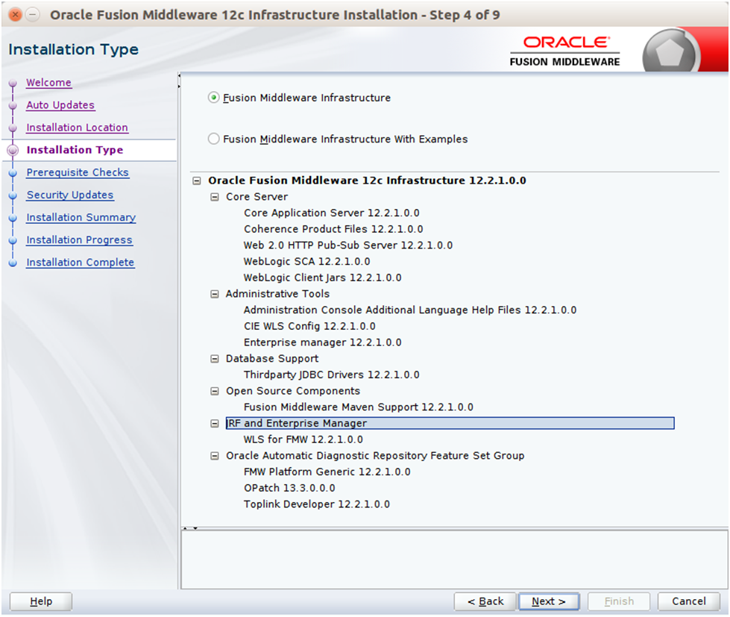This screenshot has width=730, height=617.
Task: Click the sidebar splitter collapse arrows
Action: click(179, 81)
